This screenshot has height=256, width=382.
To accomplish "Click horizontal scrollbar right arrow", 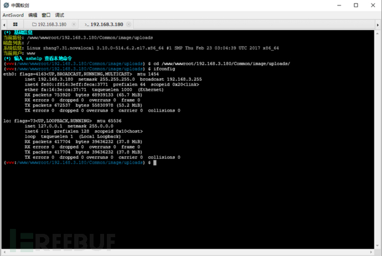I will coord(371,252).
